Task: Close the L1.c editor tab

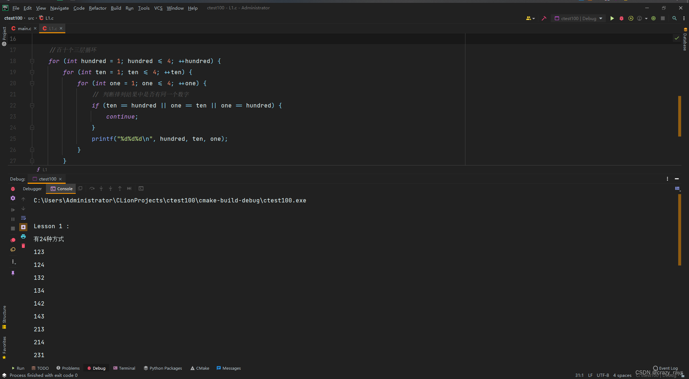Action: point(61,28)
